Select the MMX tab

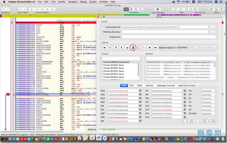tap(140, 85)
